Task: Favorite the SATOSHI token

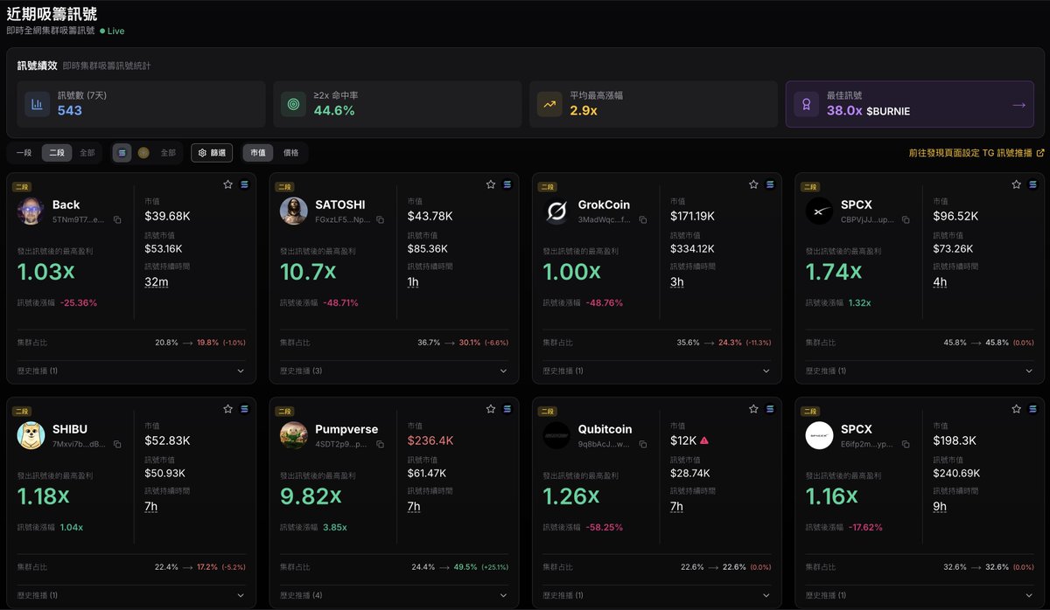Action: coord(491,185)
